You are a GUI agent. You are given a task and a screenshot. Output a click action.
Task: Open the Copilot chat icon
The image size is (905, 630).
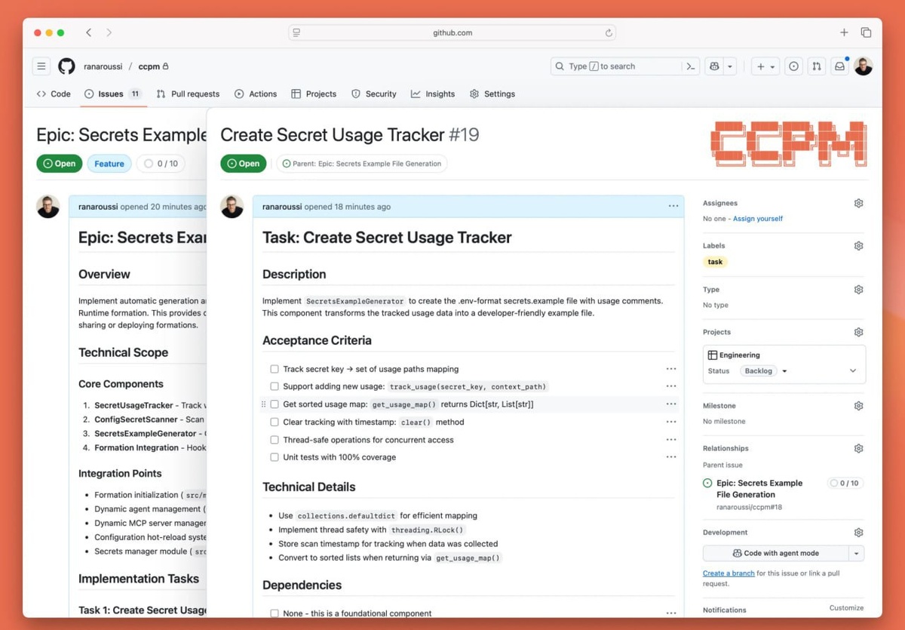(x=714, y=66)
